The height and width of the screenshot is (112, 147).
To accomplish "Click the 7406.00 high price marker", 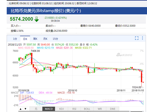I will (35, 51).
